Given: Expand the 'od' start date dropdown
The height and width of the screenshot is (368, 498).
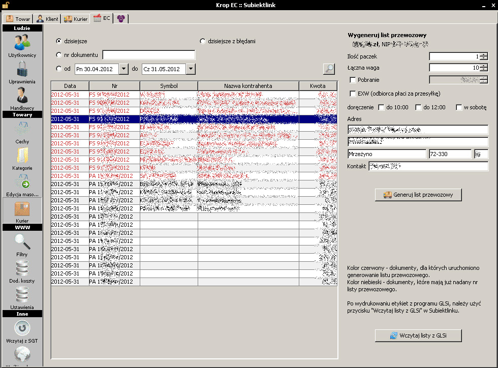Looking at the screenshot, I should click(123, 69).
